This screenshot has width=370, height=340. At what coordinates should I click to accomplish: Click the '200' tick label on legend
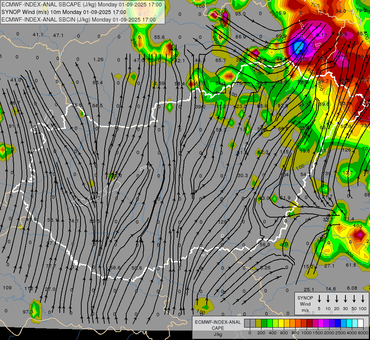[261, 333]
